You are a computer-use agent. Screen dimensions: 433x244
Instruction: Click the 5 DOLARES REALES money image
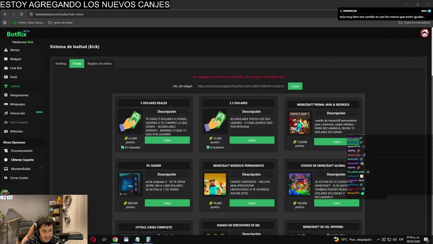[130, 122]
